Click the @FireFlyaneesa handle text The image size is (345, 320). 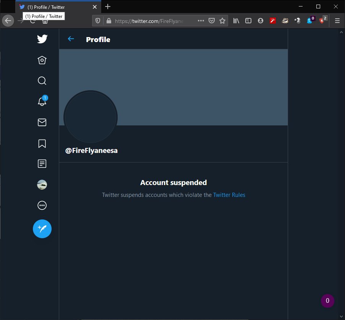pyautogui.click(x=91, y=151)
